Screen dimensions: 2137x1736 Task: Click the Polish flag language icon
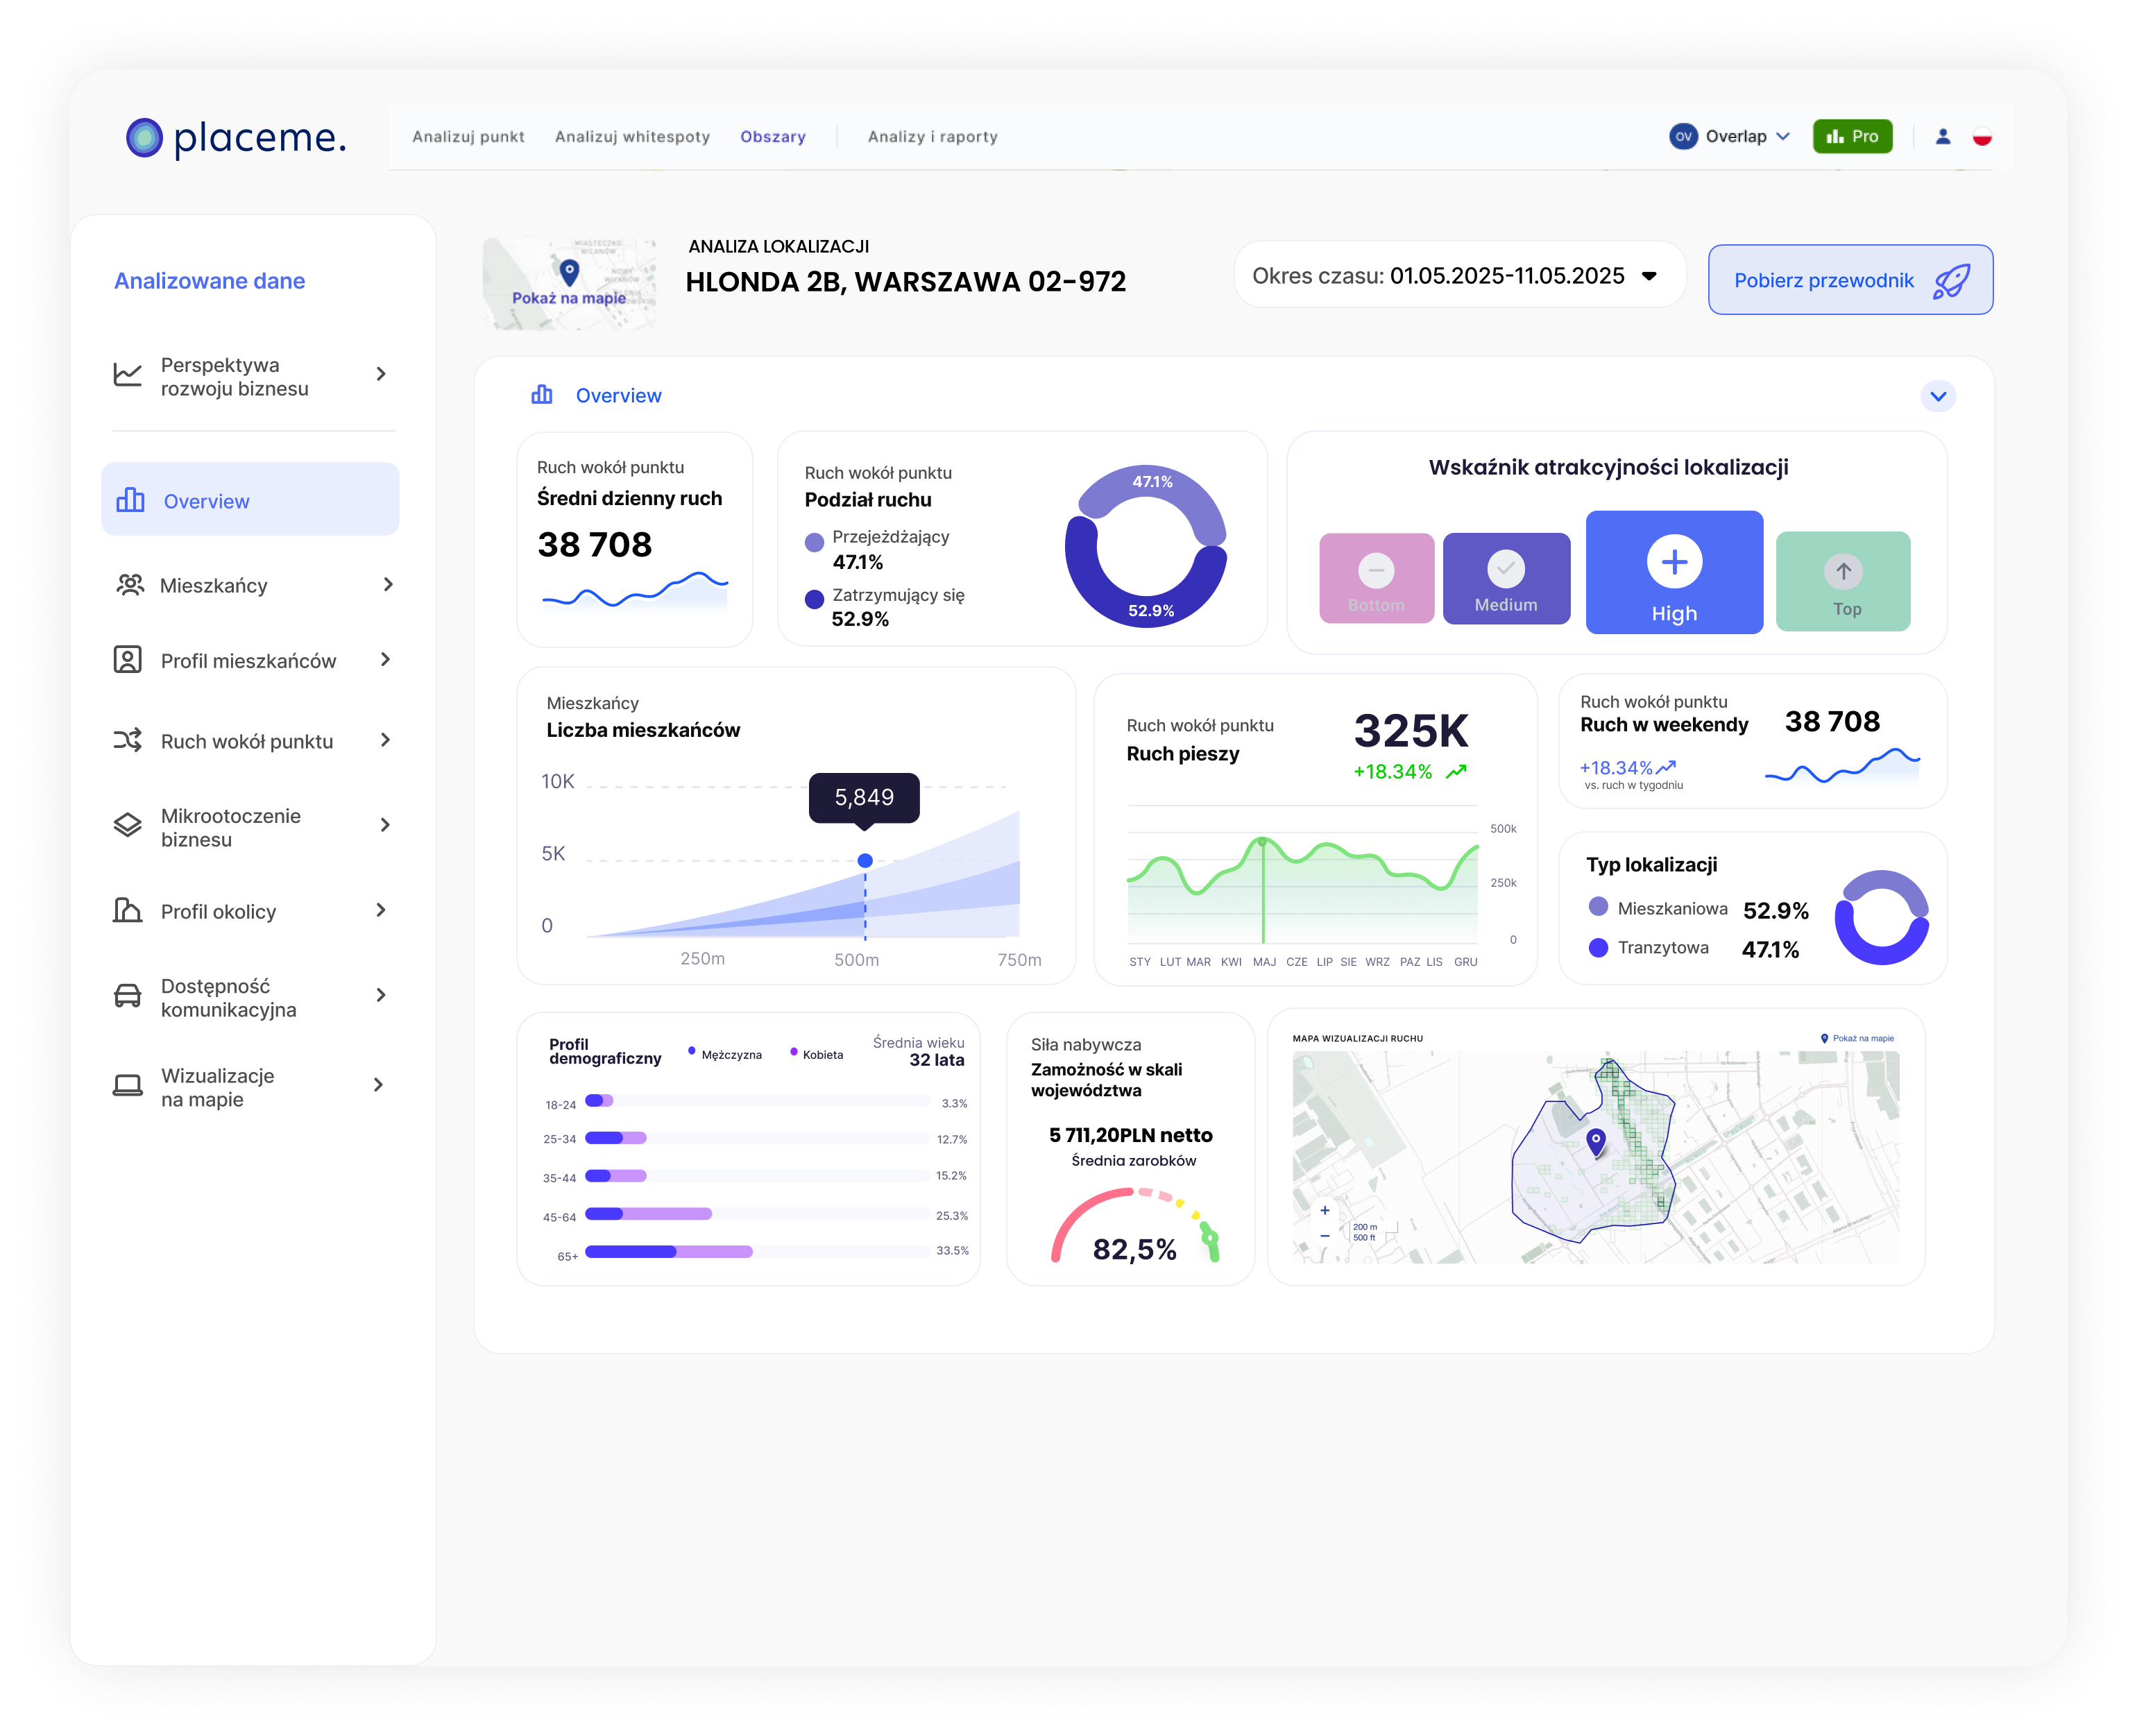click(1982, 136)
